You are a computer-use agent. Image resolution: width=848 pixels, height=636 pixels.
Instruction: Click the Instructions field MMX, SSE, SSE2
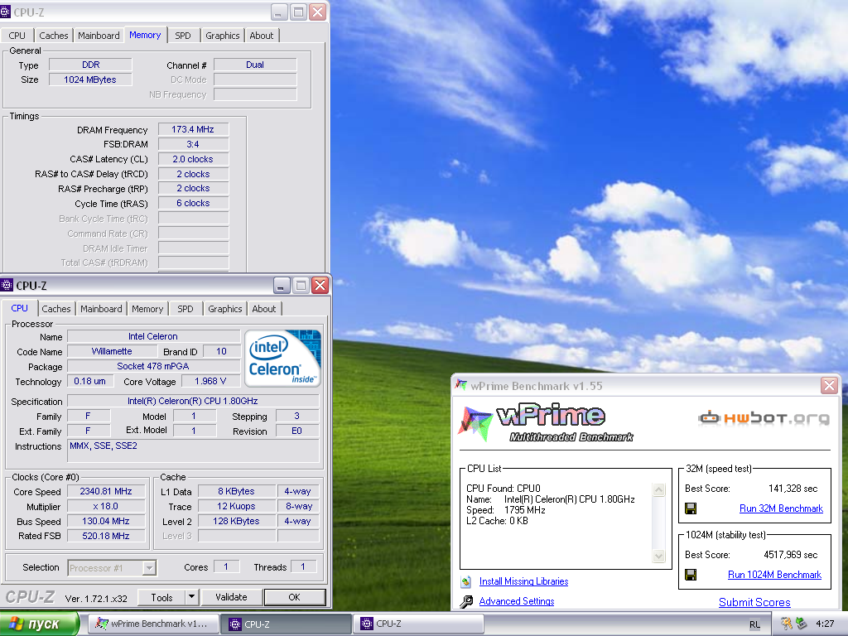[192, 450]
